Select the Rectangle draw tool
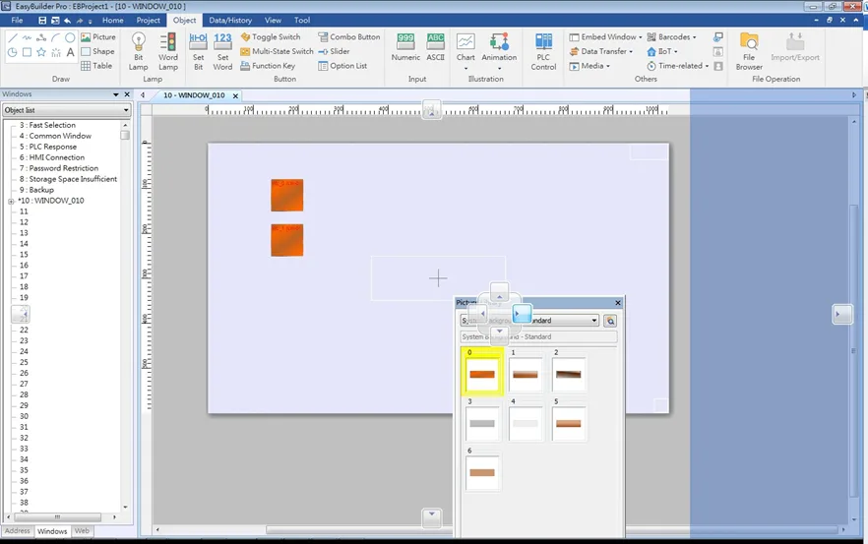868x544 pixels. click(x=27, y=52)
